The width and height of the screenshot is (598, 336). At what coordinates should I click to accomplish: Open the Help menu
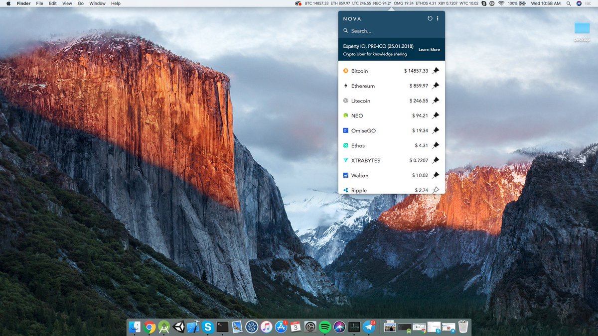click(x=116, y=3)
